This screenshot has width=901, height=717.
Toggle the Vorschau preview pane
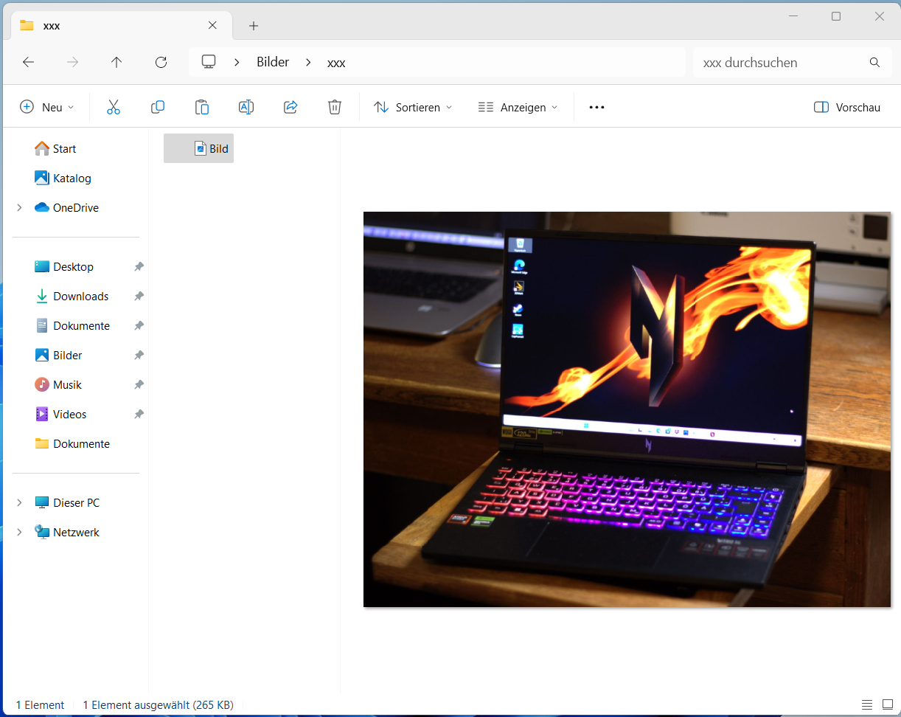(x=847, y=107)
